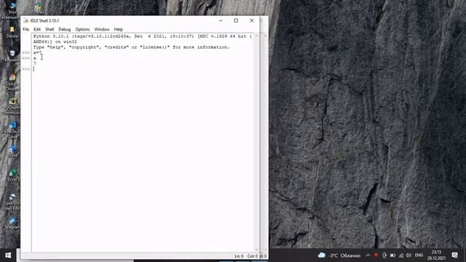Viewport: 466px width, 262px height.
Task: Select the Google Chrome desktop icon
Action: pos(12,82)
